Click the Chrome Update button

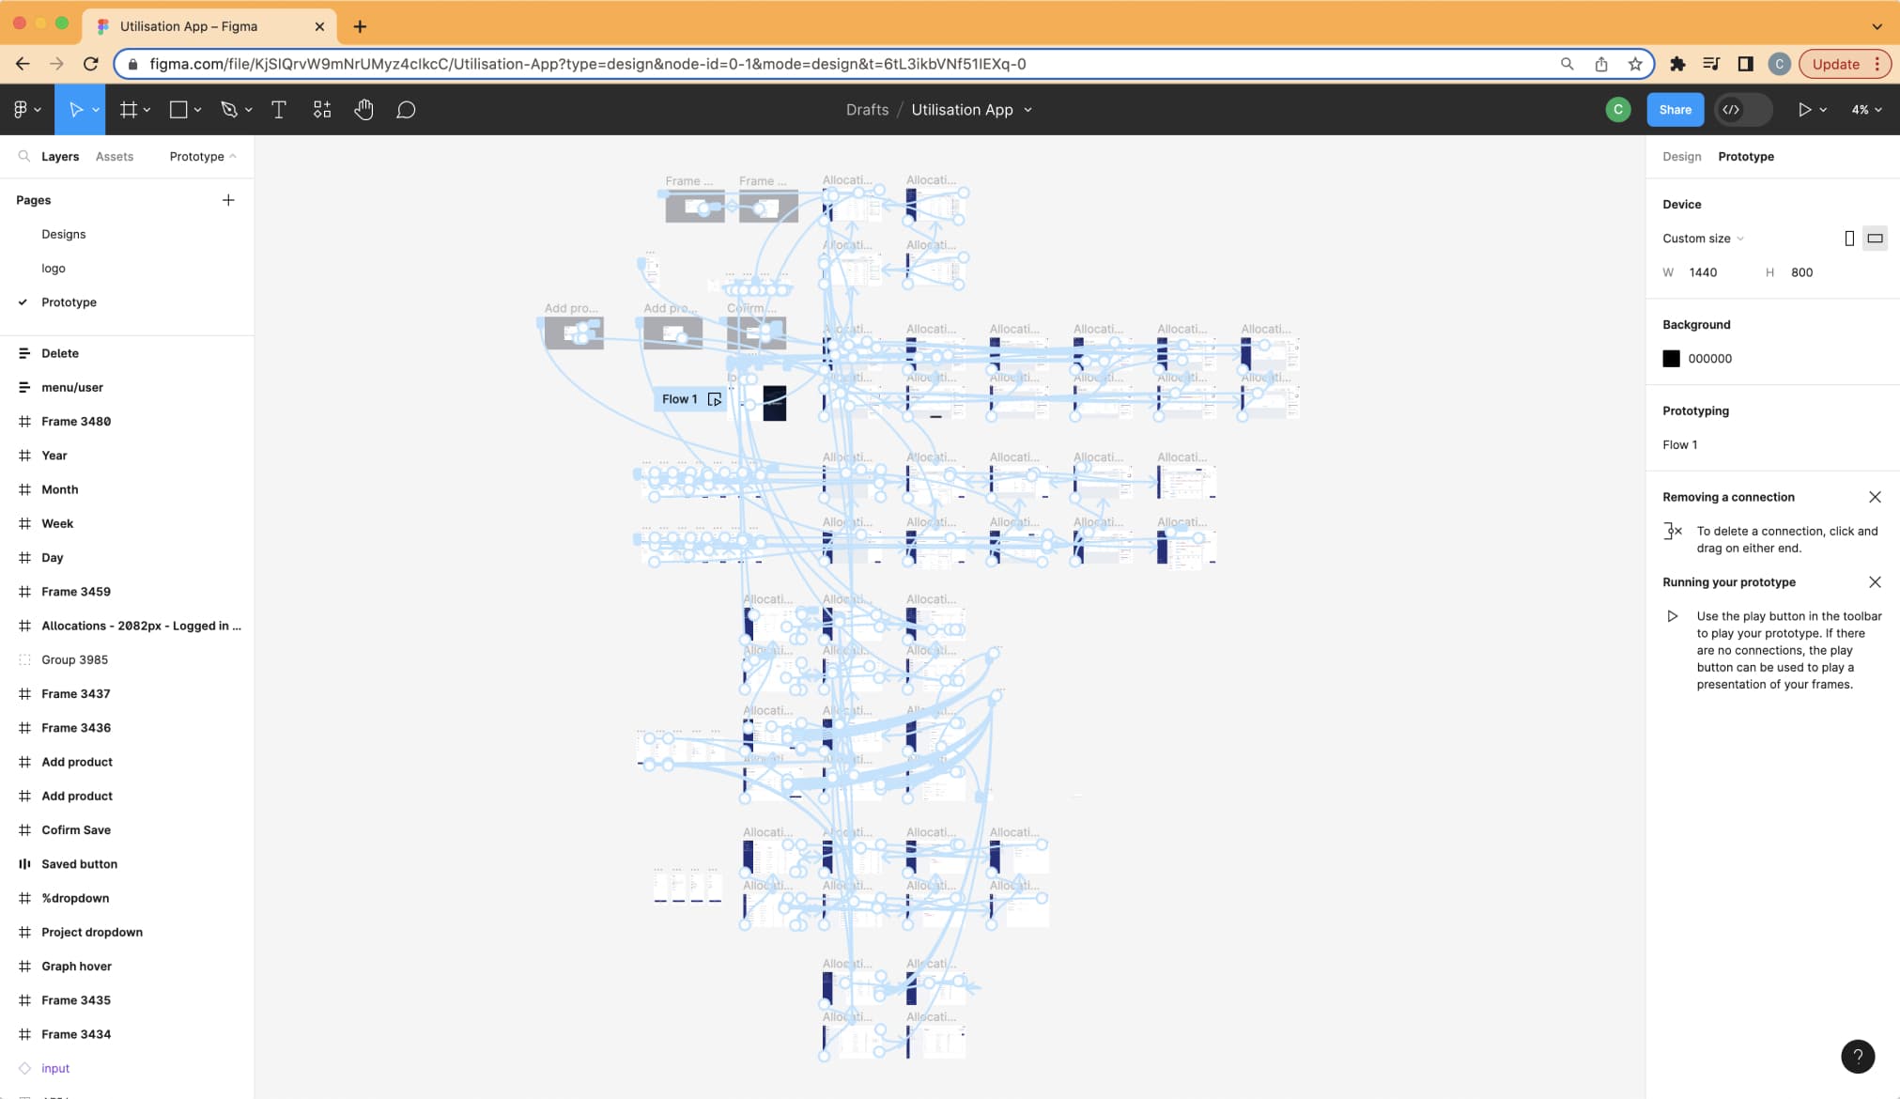click(1844, 64)
